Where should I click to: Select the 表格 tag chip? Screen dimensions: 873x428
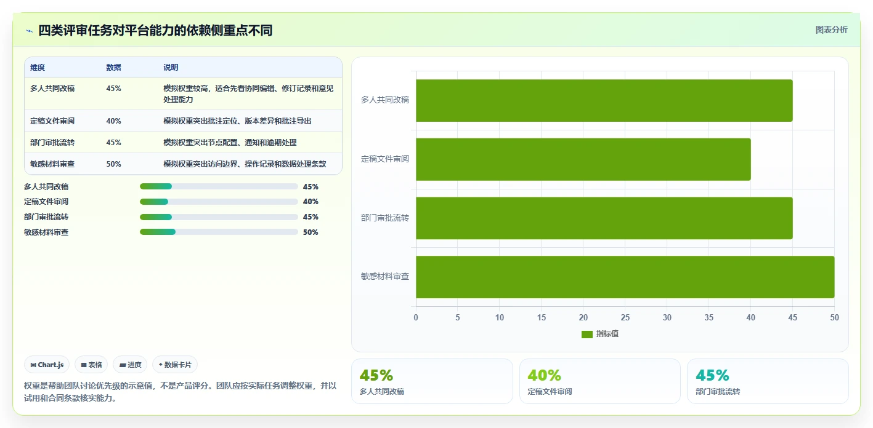(91, 365)
